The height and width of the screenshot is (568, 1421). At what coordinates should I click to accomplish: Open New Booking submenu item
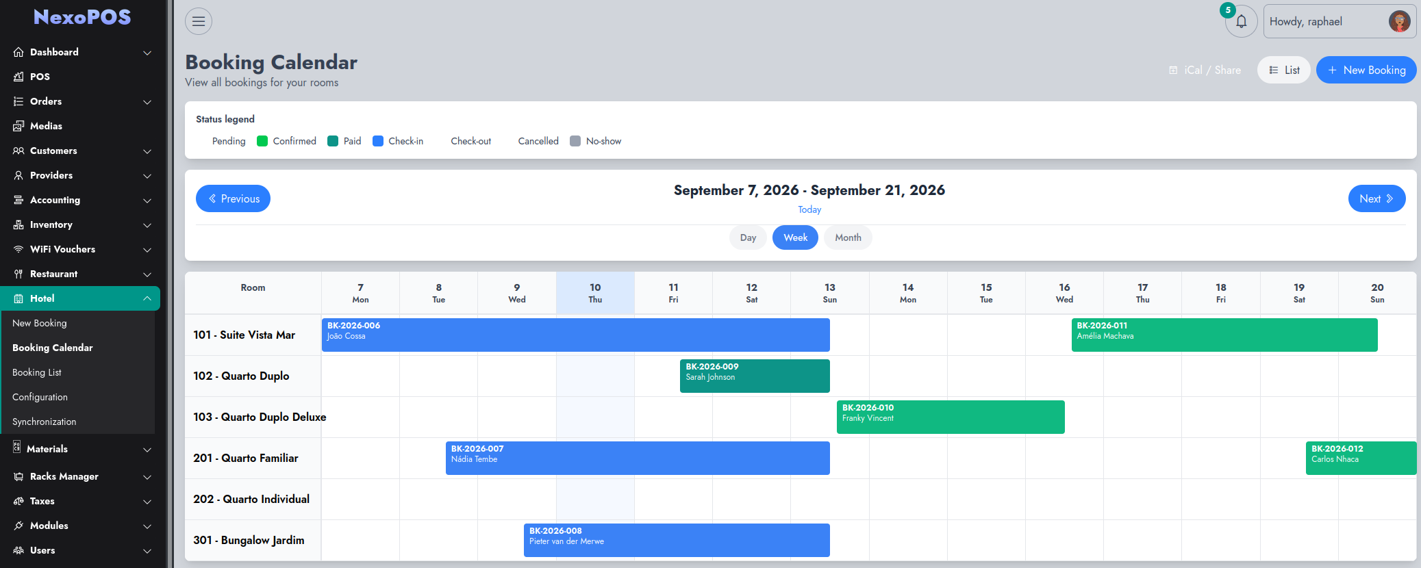click(78, 323)
